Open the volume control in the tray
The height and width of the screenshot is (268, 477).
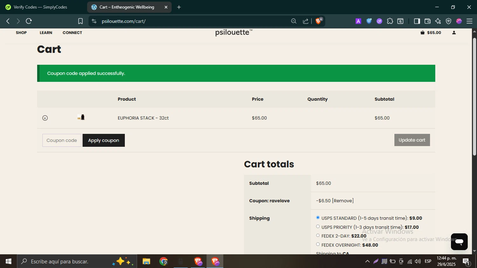coord(418,261)
